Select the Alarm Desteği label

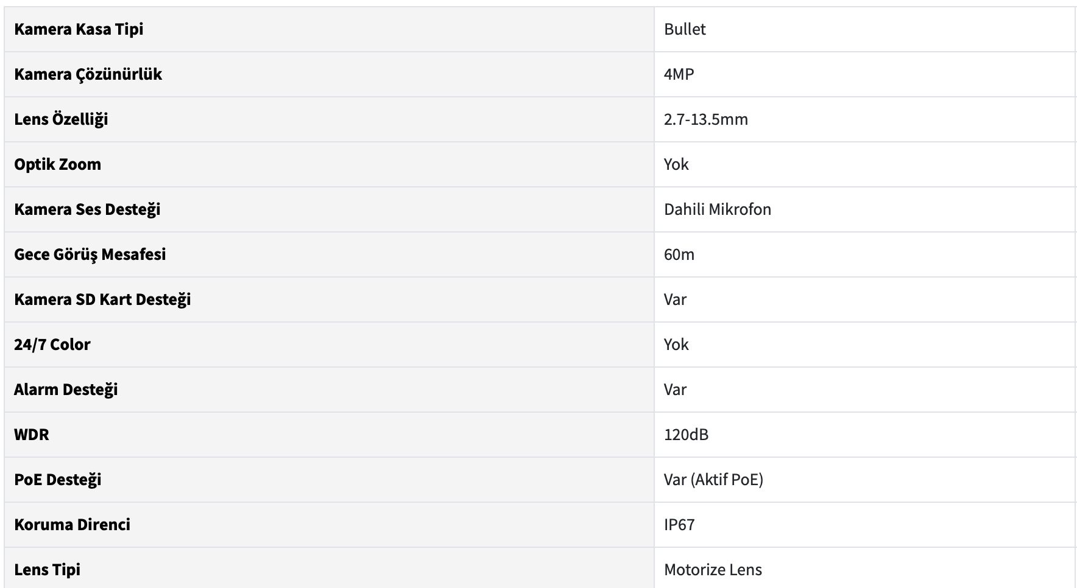tap(66, 390)
